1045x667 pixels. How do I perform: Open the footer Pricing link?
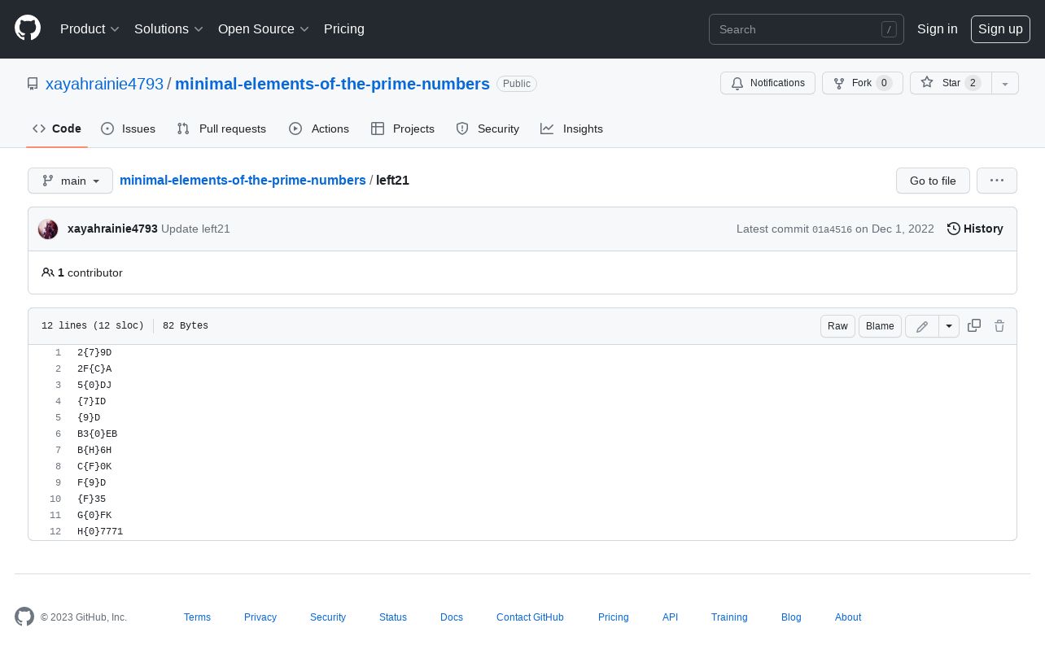click(x=614, y=617)
